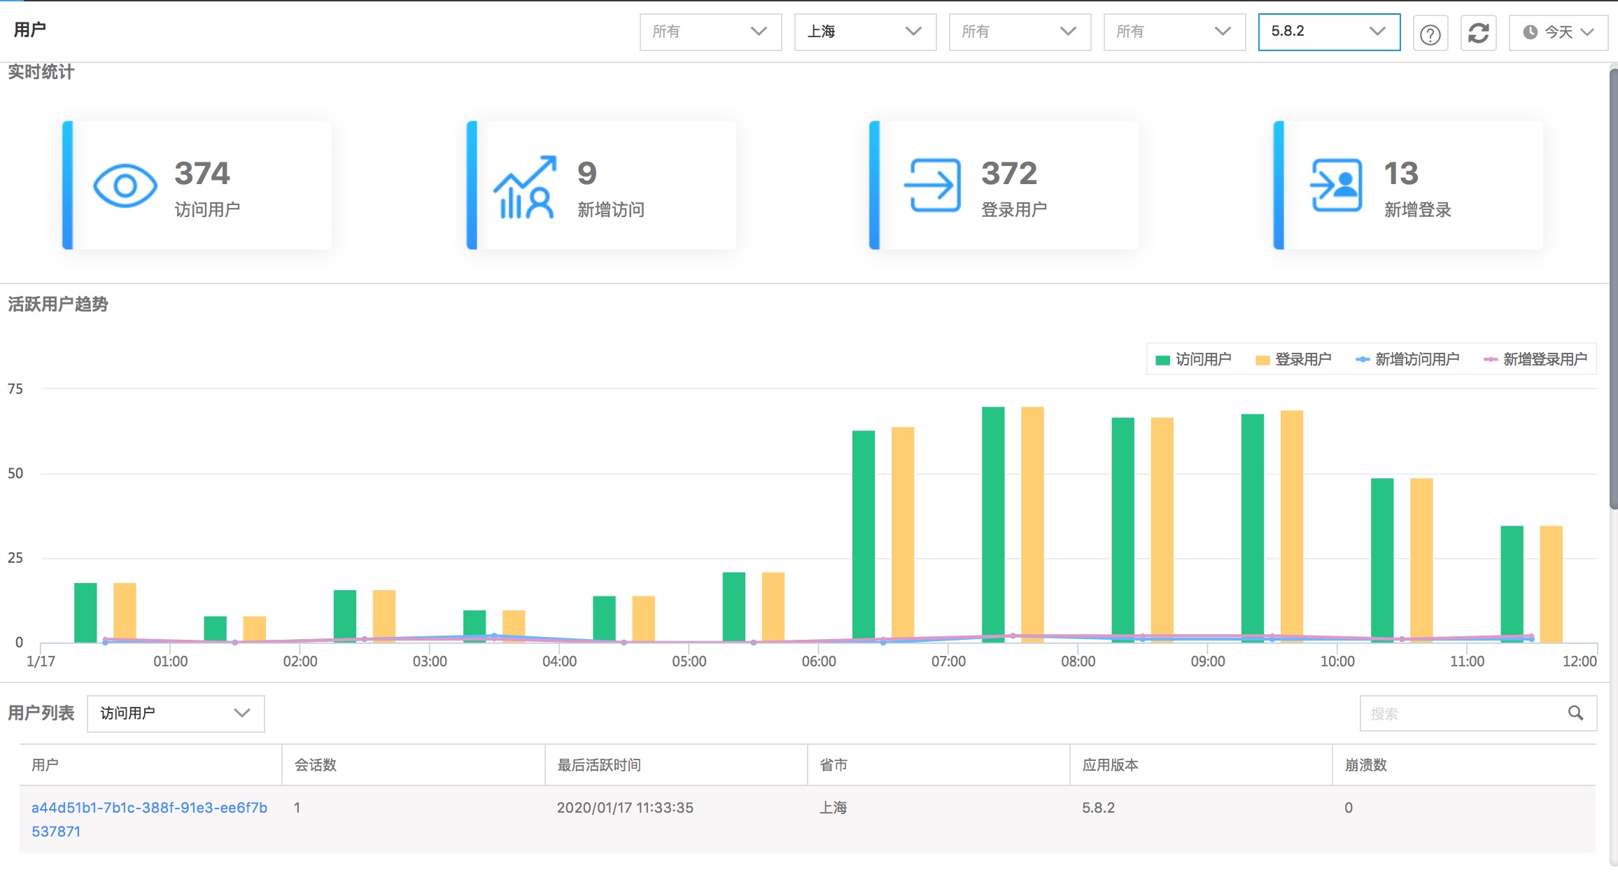Open user a44d51b1-7b1c-388f link
The width and height of the screenshot is (1618, 889).
tap(149, 819)
